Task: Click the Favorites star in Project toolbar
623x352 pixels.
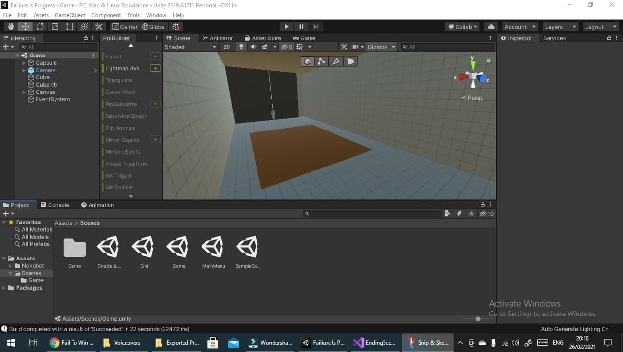Action: [471, 214]
